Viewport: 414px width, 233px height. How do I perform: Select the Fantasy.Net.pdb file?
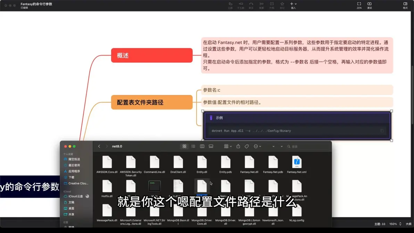pos(273,165)
